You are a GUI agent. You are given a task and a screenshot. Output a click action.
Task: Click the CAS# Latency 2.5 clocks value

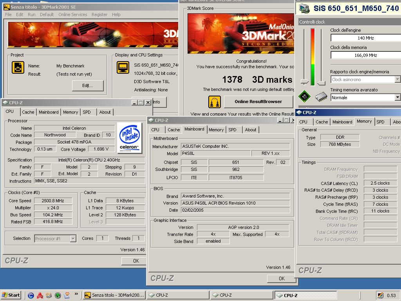tap(380, 183)
